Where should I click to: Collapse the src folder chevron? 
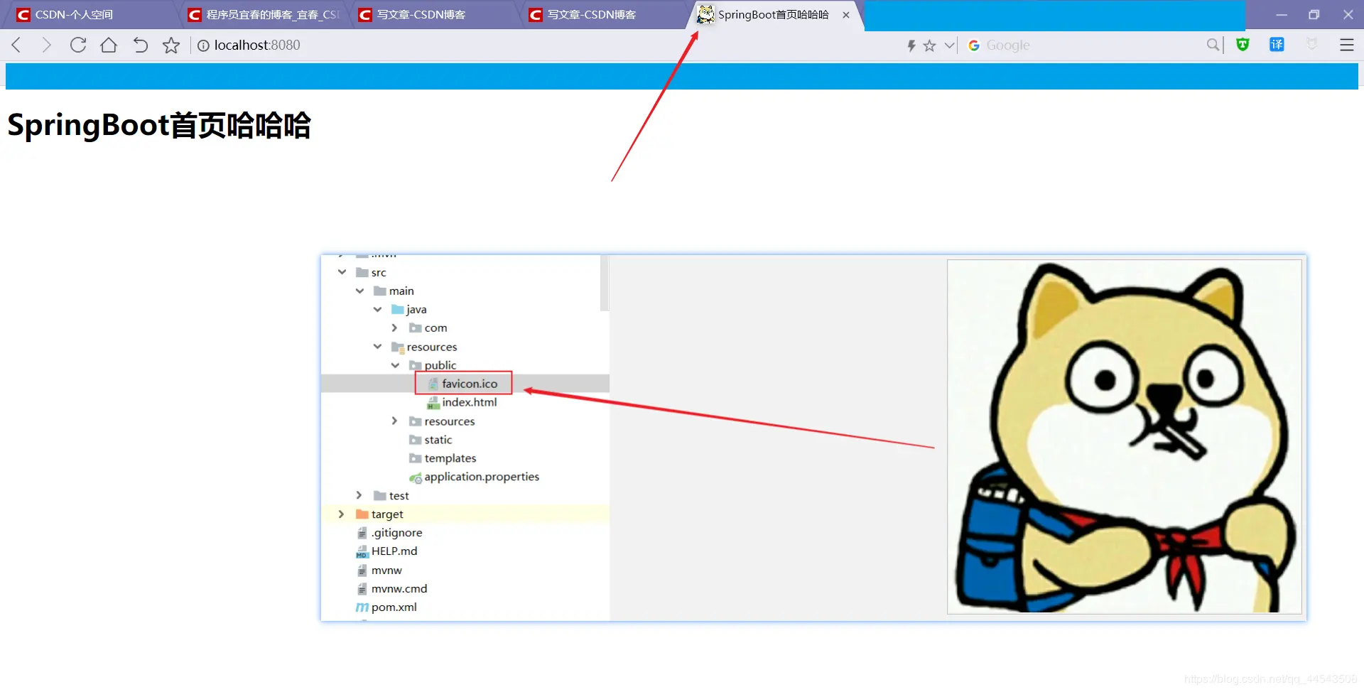point(342,272)
